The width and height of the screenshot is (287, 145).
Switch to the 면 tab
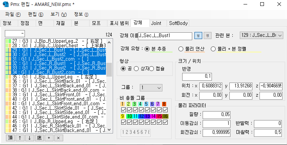[45, 23]
